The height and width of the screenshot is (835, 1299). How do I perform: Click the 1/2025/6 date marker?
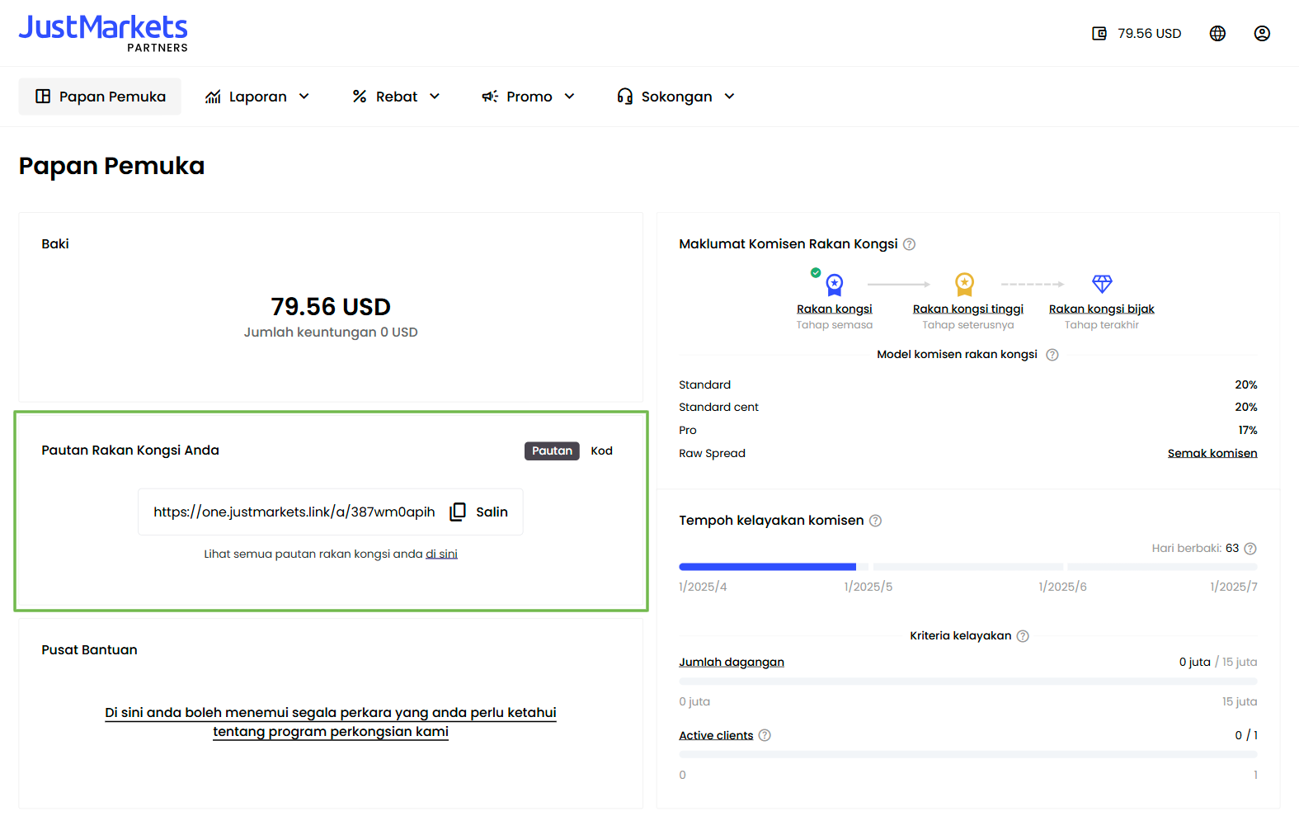point(1062,587)
